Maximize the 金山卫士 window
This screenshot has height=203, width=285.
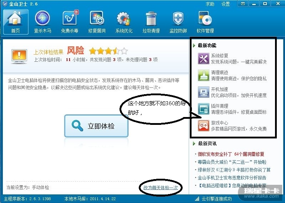coord(265,4)
